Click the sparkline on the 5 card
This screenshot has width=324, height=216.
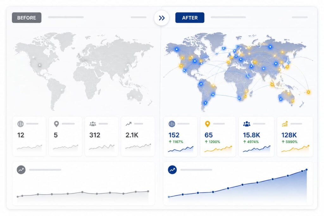[x=65, y=148]
